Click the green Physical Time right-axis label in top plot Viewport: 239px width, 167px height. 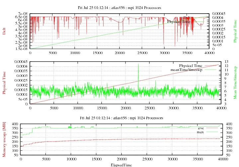pos(235,30)
